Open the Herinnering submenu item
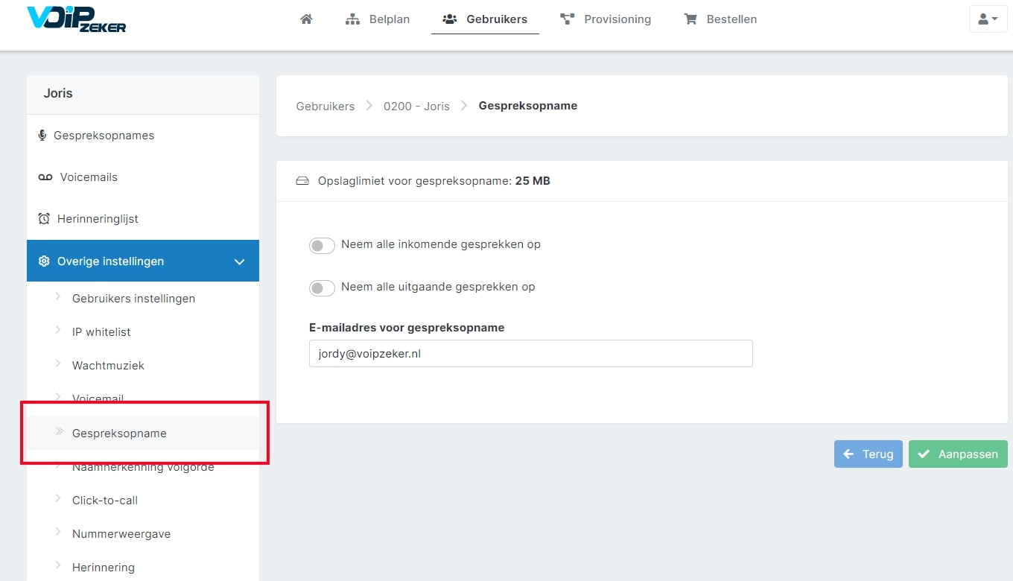The height and width of the screenshot is (581, 1013). click(104, 568)
